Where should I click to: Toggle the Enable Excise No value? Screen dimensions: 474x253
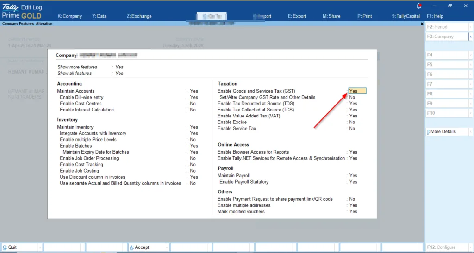point(352,122)
